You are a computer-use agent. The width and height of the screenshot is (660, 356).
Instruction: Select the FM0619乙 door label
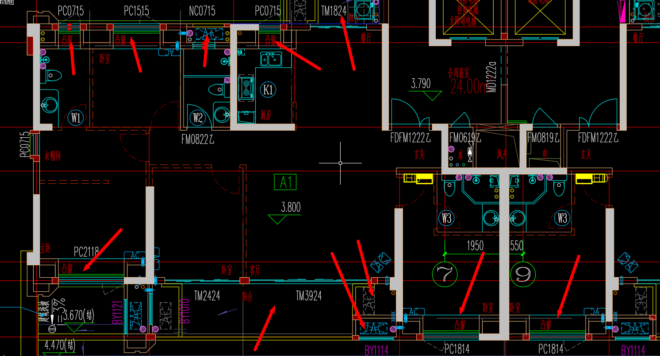coord(465,138)
